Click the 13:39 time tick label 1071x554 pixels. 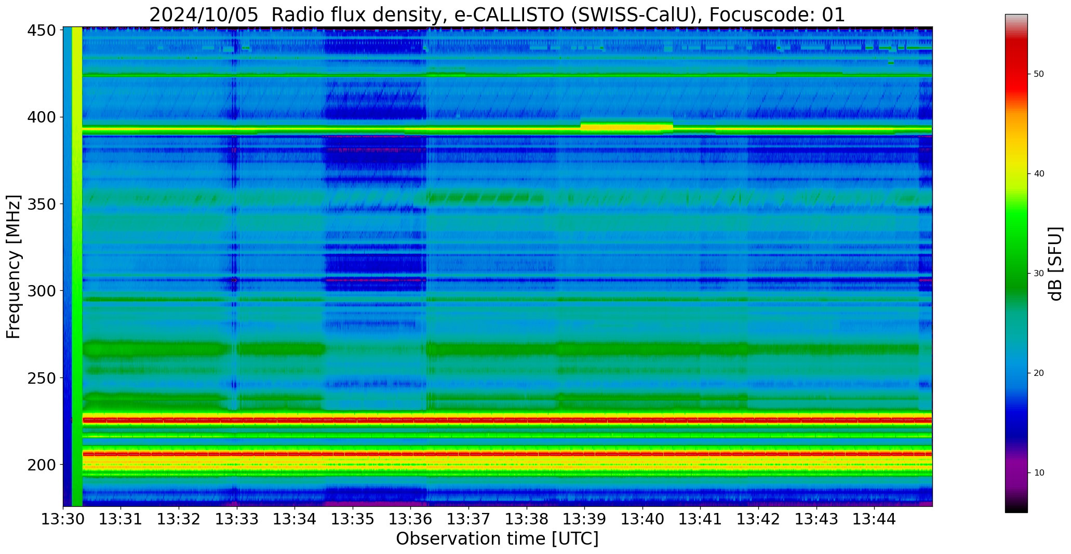pos(584,519)
